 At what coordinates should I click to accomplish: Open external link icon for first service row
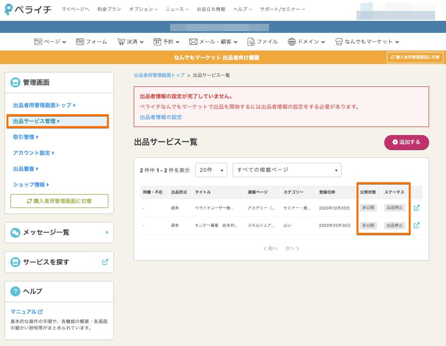(417, 208)
